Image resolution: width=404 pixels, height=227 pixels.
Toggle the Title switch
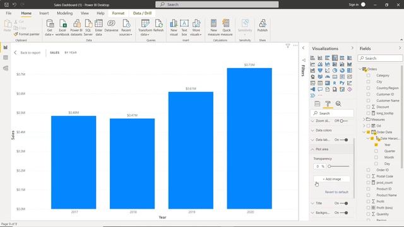click(344, 203)
